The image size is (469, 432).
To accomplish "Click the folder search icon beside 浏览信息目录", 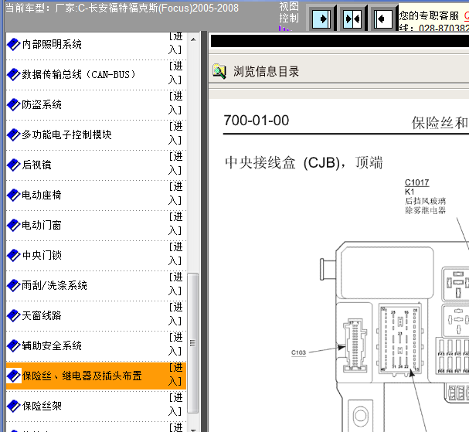I will [219, 72].
